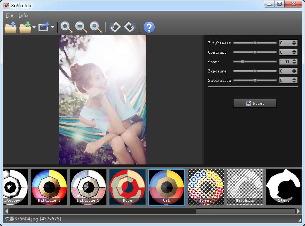Select the Zoom Out magnifier icon
The height and width of the screenshot is (226, 305).
80,27
